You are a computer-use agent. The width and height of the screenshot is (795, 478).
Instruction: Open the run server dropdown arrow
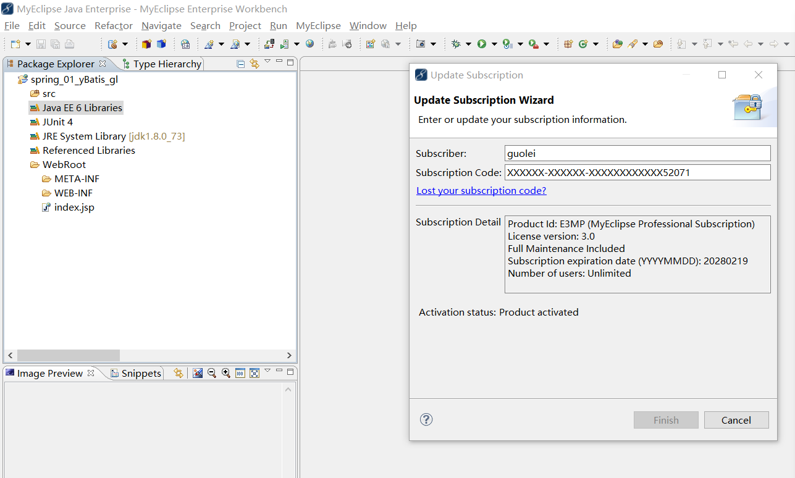tap(297, 44)
